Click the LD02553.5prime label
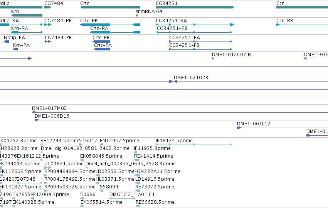 pos(115,171)
